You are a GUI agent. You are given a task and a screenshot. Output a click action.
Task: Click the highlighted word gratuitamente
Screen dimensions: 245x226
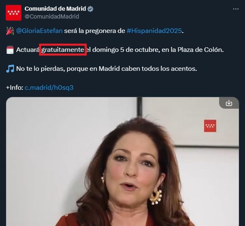(x=62, y=50)
